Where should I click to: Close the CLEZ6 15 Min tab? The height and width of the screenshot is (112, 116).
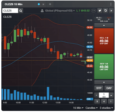pos(43,4)
